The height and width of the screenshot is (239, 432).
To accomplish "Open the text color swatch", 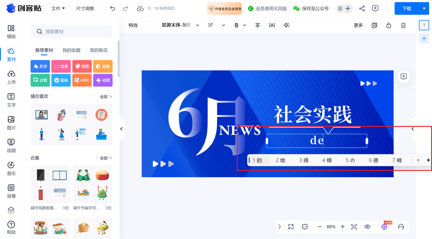I will coord(149,25).
